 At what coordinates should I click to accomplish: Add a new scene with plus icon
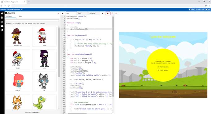102,13
